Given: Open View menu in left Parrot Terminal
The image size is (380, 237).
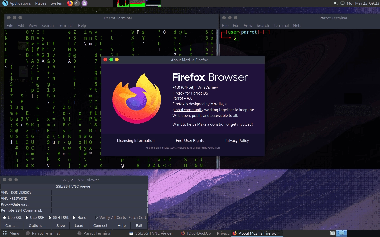Looking at the screenshot, I should coord(33,26).
